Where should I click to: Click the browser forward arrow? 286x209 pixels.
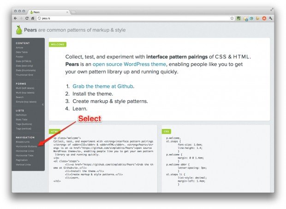(21, 18)
